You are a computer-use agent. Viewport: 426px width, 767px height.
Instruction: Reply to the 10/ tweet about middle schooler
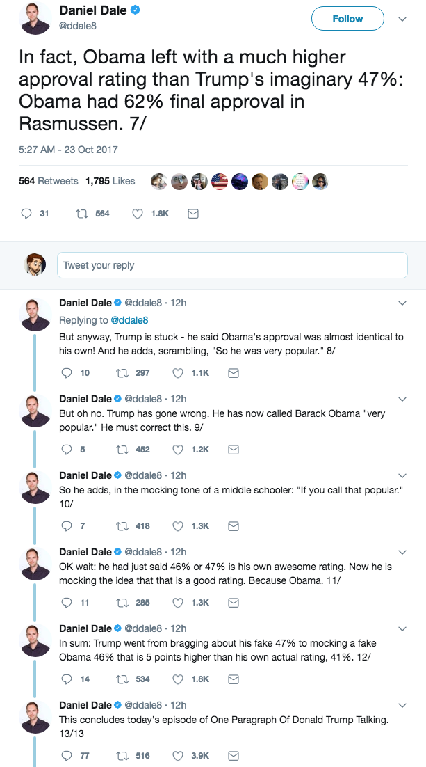pos(67,526)
